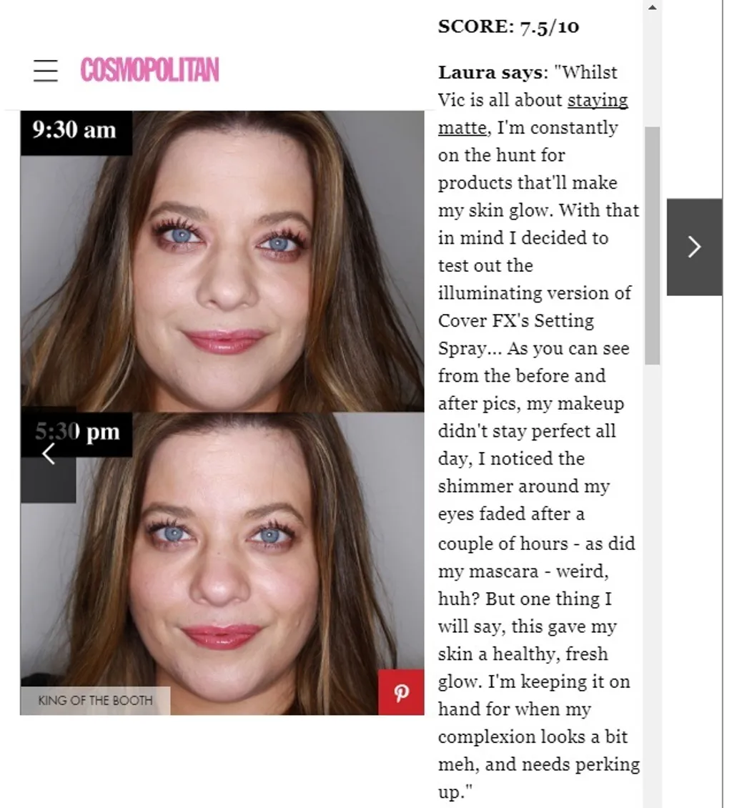Select the 5:30 pm after photo
The image size is (732, 808).
222,563
